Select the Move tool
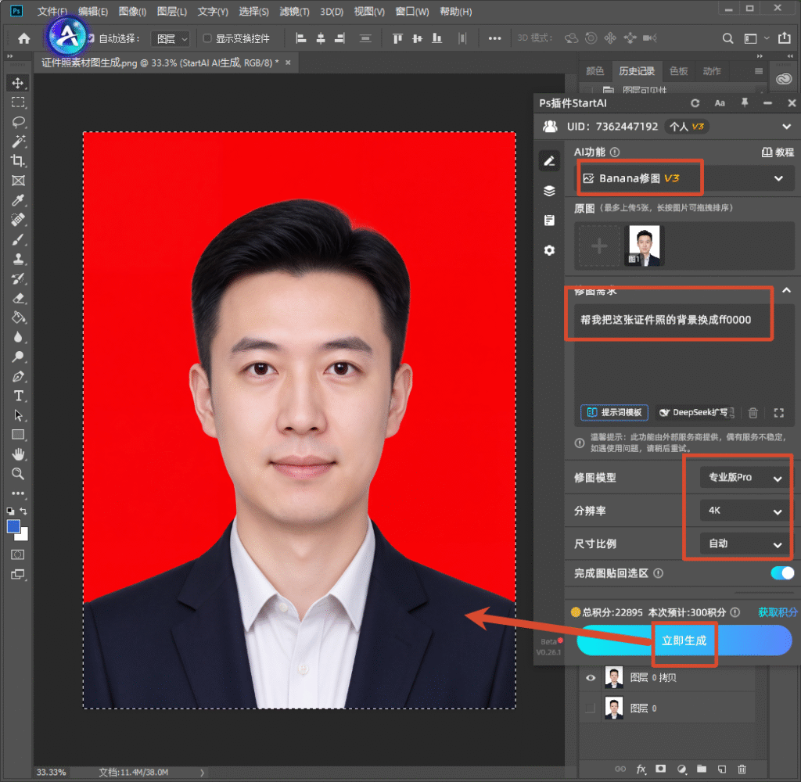Viewport: 801px width, 782px height. coord(18,83)
